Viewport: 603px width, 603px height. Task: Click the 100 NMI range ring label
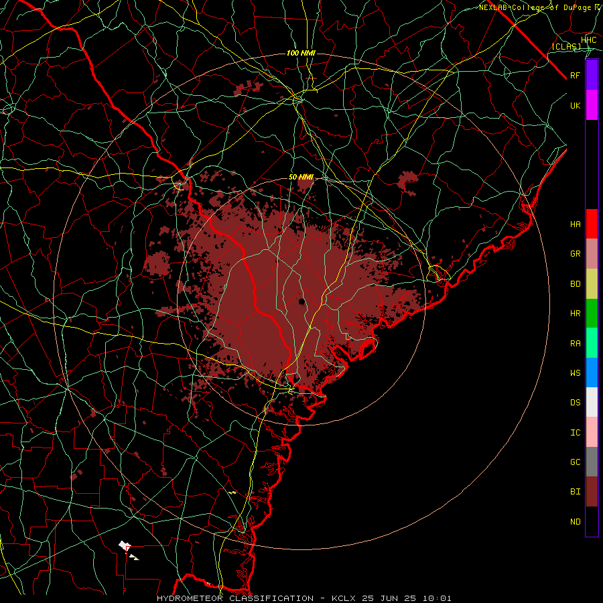click(x=301, y=53)
